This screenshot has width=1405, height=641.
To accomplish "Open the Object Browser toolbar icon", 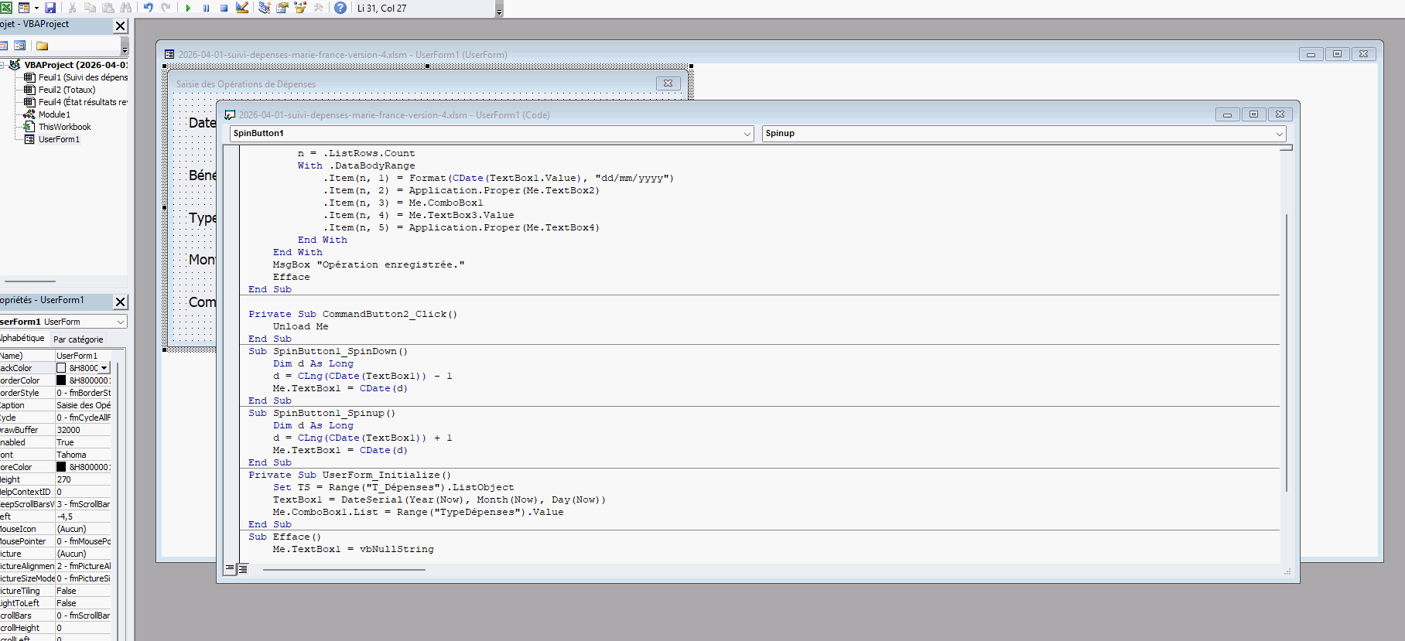I will coord(300,8).
